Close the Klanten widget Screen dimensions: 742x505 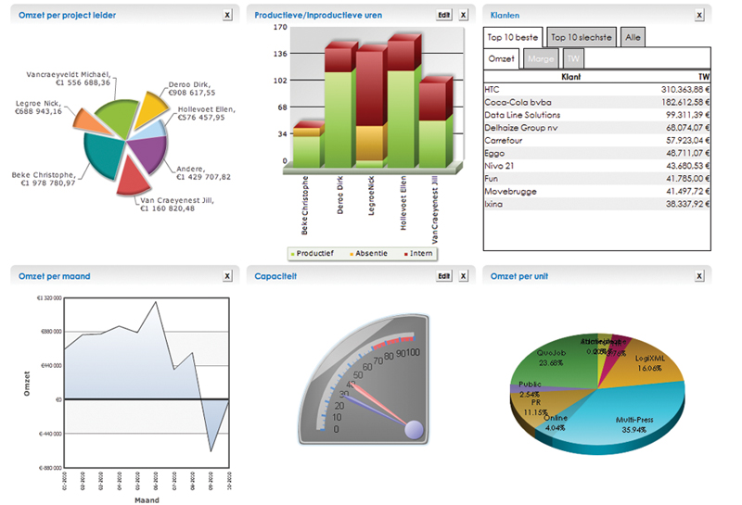[x=699, y=15]
